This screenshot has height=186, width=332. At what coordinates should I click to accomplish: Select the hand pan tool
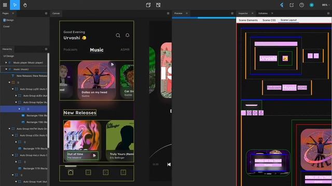pyautogui.click(x=25, y=5)
